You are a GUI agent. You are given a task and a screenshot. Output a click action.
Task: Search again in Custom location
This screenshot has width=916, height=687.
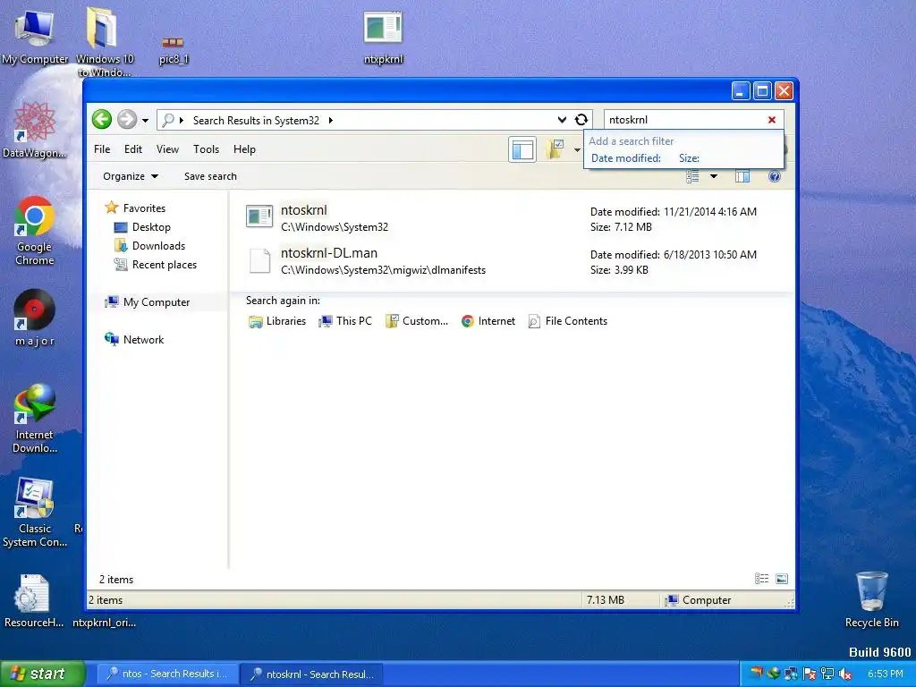(417, 321)
